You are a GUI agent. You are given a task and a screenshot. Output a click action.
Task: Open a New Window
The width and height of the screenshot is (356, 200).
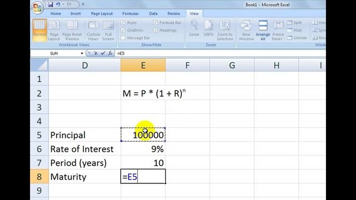pos(246,31)
